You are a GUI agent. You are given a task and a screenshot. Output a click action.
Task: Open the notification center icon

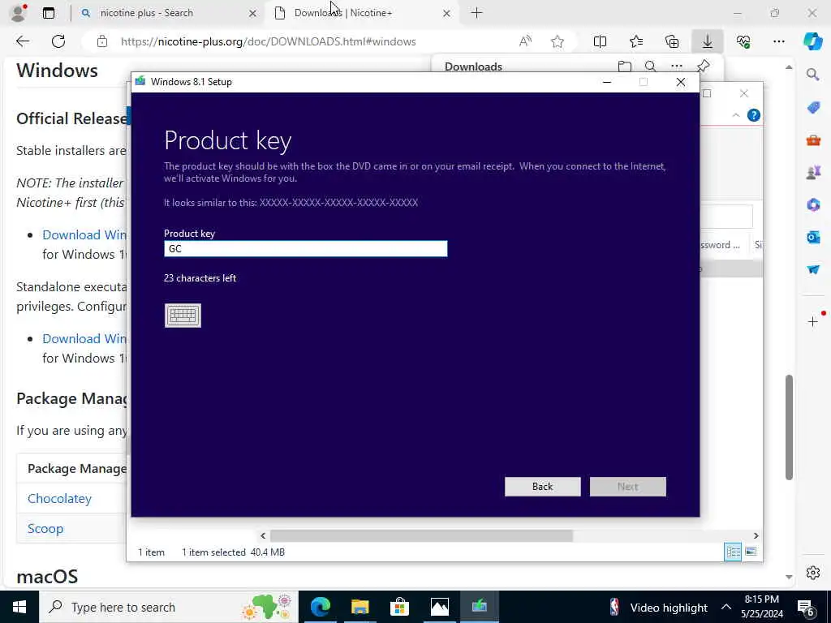click(x=806, y=607)
